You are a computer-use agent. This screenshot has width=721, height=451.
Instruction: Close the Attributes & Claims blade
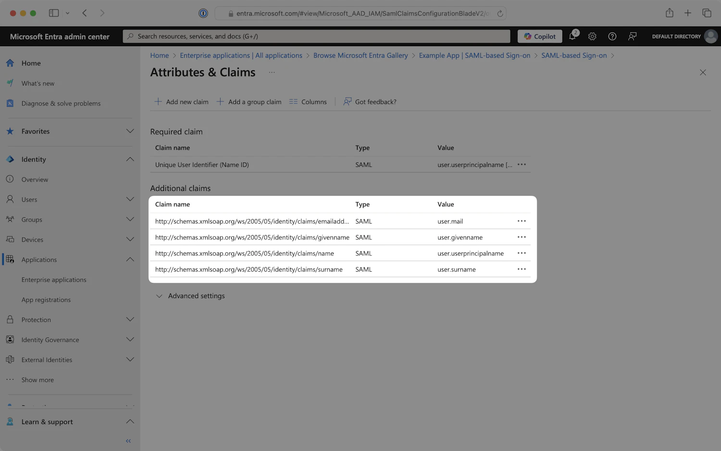(703, 73)
